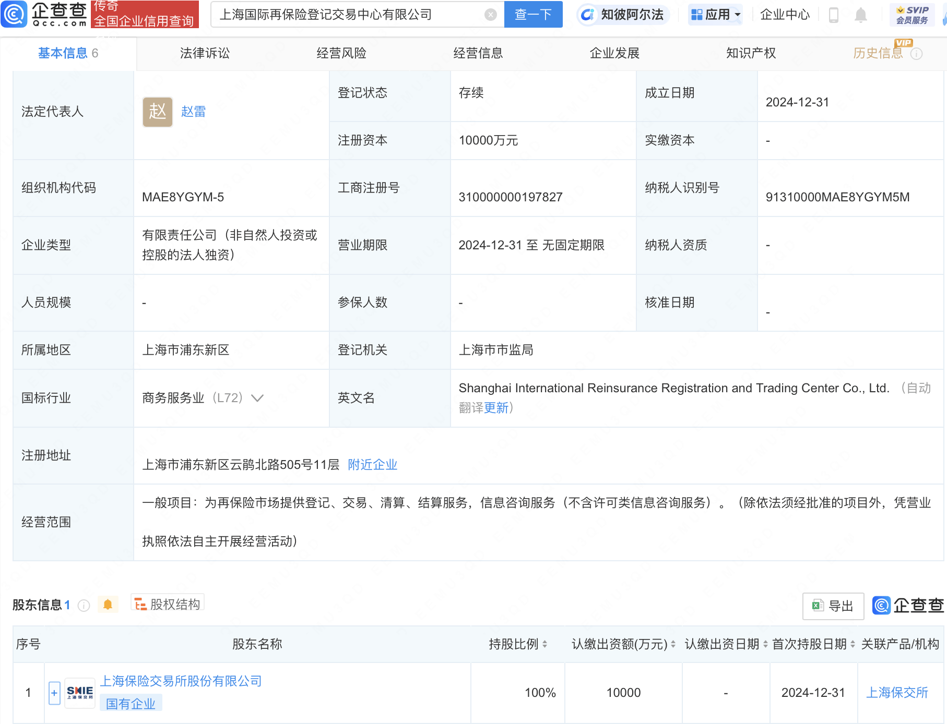Select the 基本信息 tab
This screenshot has height=724, width=947.
click(x=68, y=53)
